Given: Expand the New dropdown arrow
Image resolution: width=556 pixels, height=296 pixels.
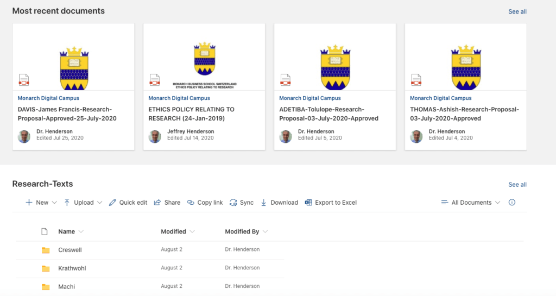Looking at the screenshot, I should [x=54, y=203].
